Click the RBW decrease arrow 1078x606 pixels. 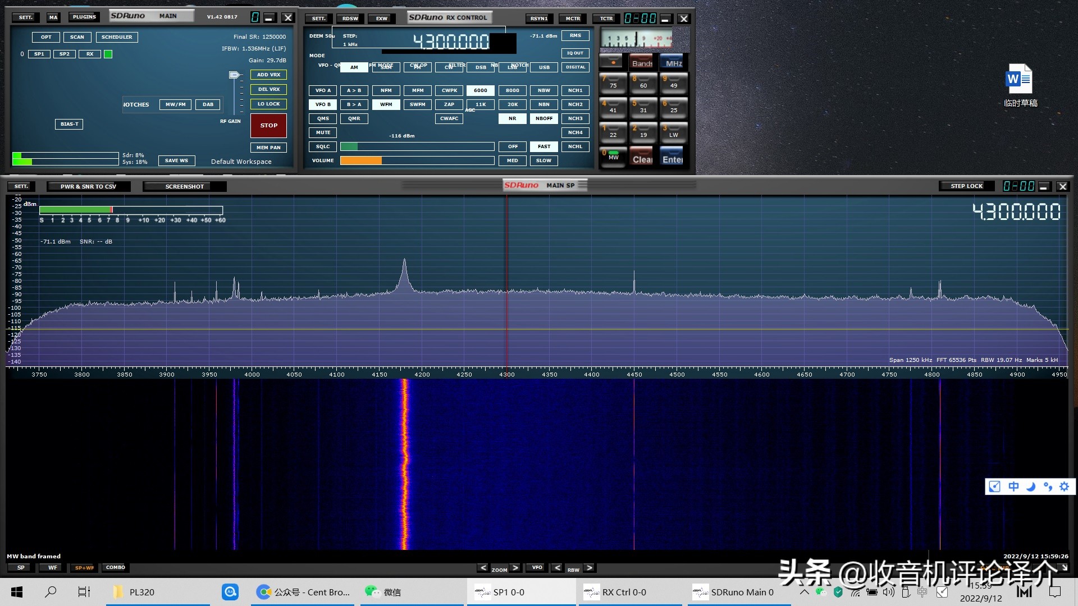pos(557,568)
